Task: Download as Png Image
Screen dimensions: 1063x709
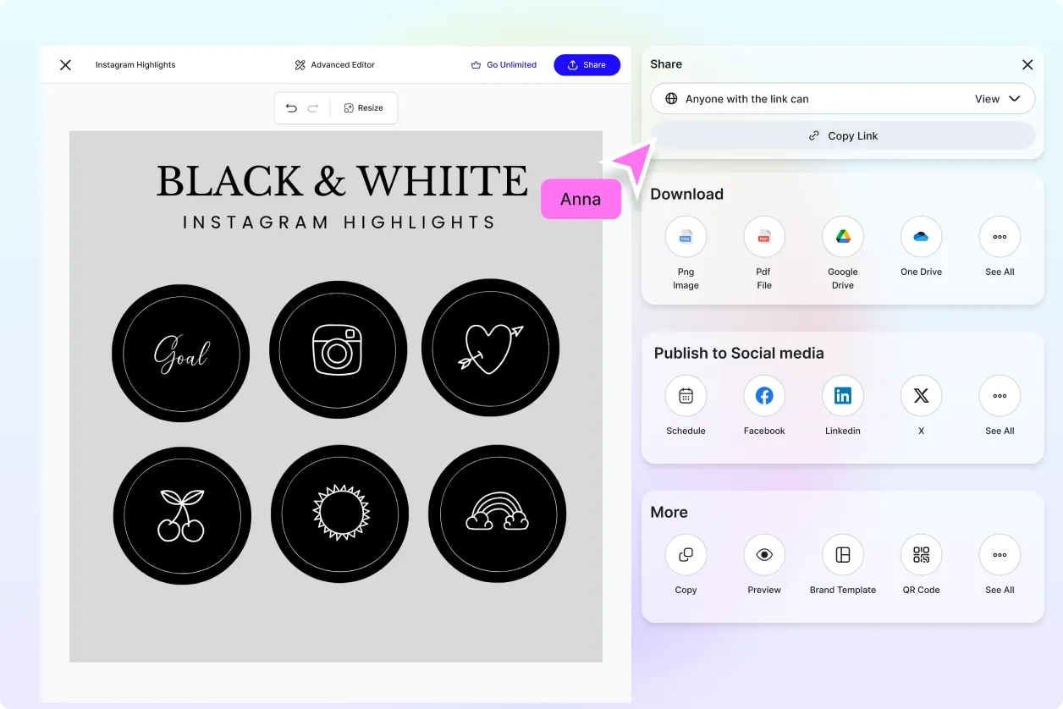Action: pos(686,237)
